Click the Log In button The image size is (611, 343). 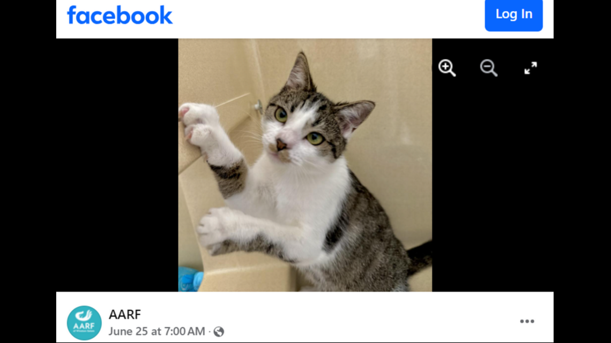pos(513,15)
